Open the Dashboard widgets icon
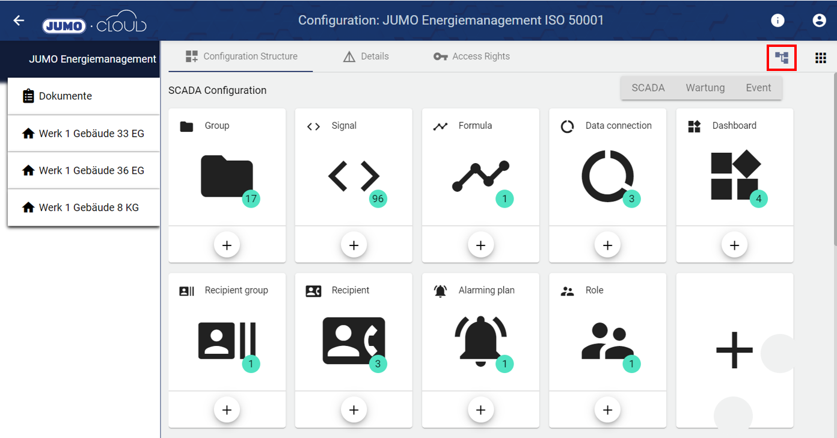Screen dimensions: 837x438 tap(734, 176)
